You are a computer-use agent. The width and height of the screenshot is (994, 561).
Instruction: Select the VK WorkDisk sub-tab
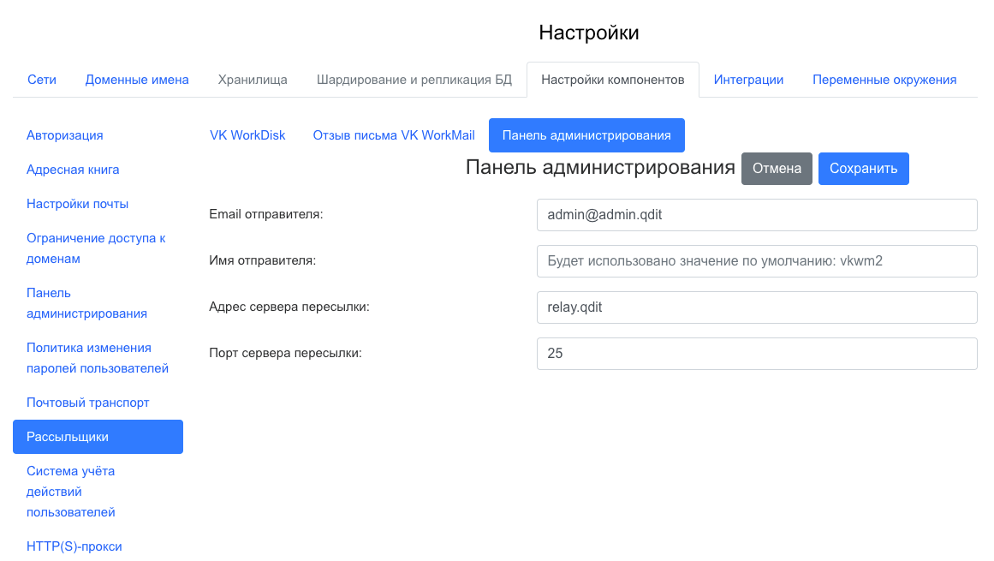(247, 135)
